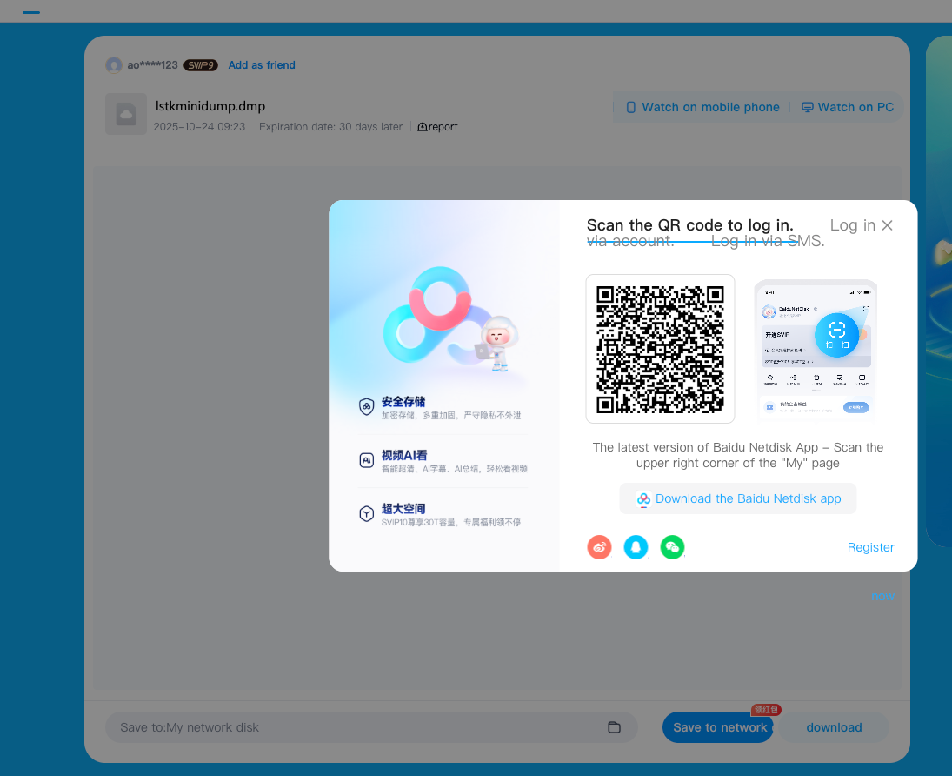
Task: Click the SVIP9 badge
Action: pos(200,65)
